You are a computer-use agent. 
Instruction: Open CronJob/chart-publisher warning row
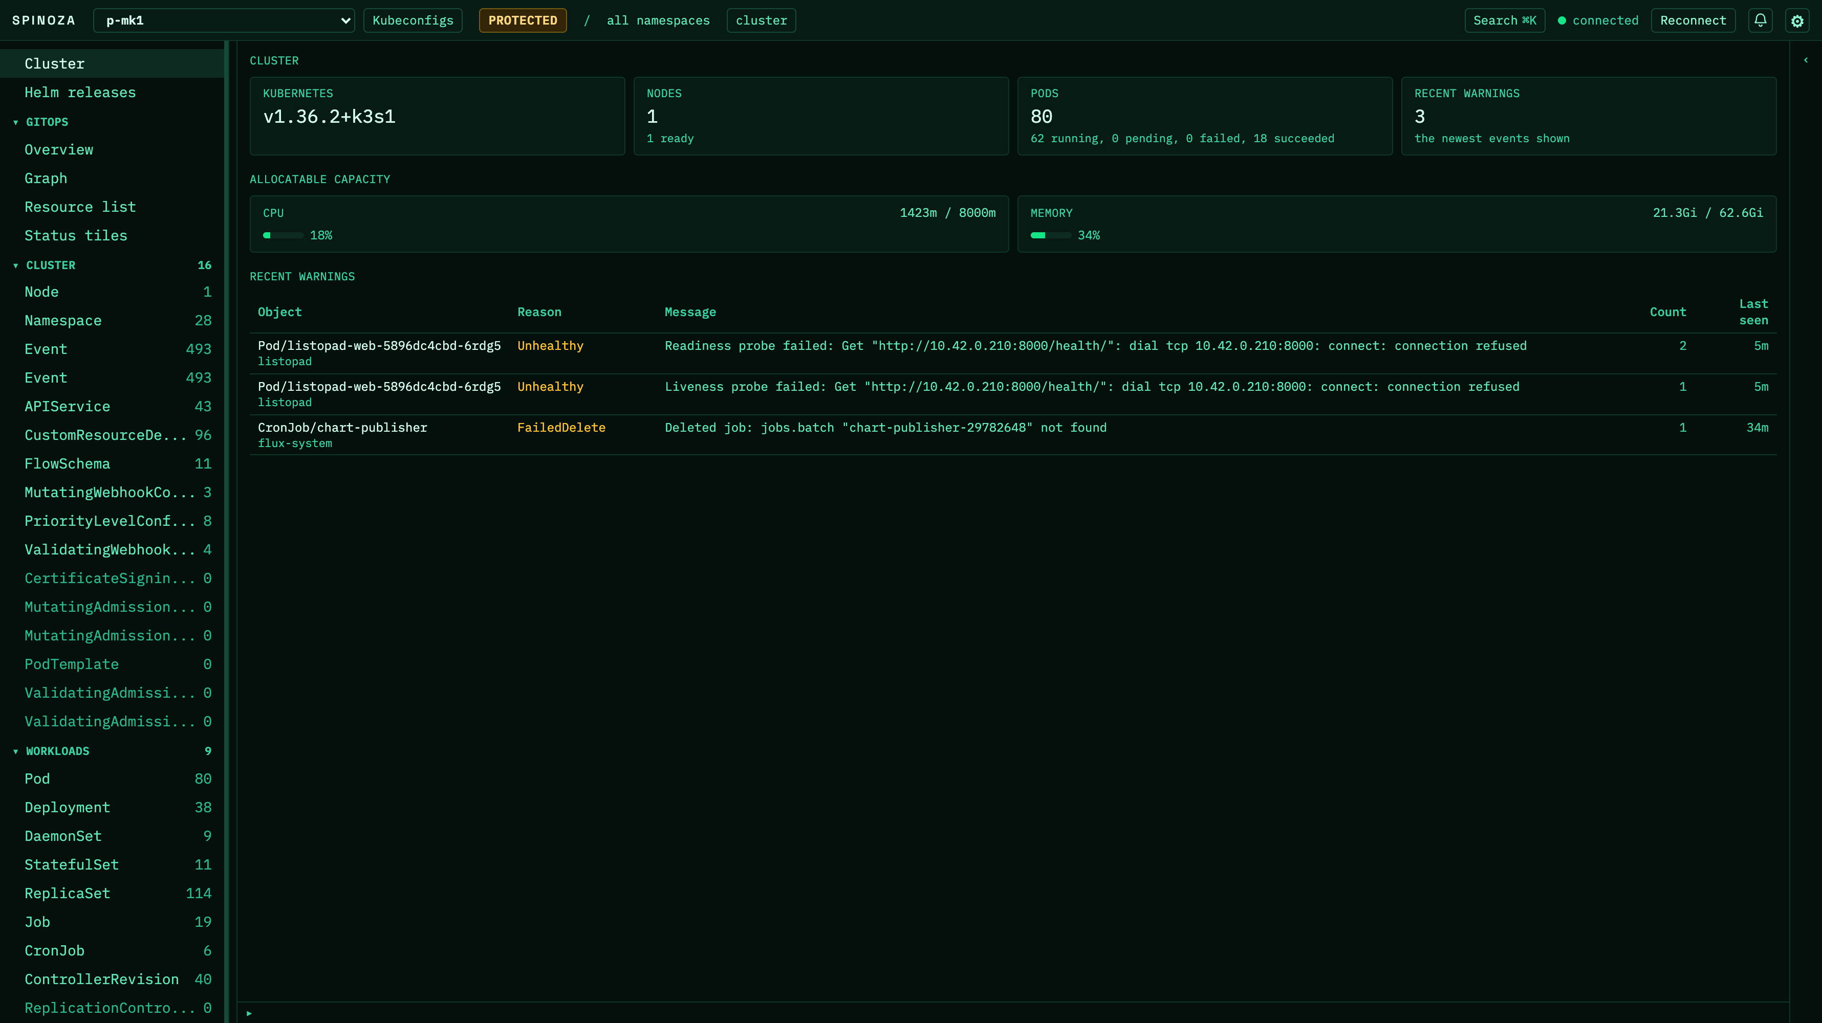coord(1013,435)
